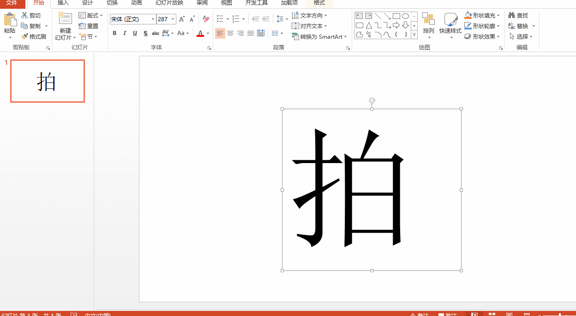This screenshot has width=576, height=316.
Task: Select the isosceles triangle shape in gallery
Action: pyautogui.click(x=369, y=25)
